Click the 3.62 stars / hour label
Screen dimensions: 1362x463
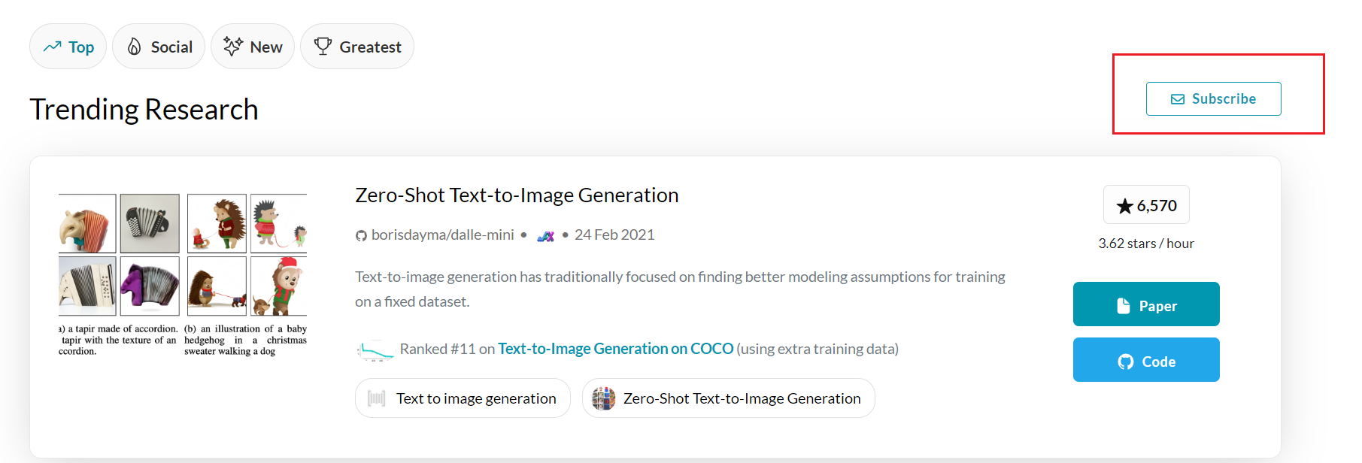coord(1145,244)
